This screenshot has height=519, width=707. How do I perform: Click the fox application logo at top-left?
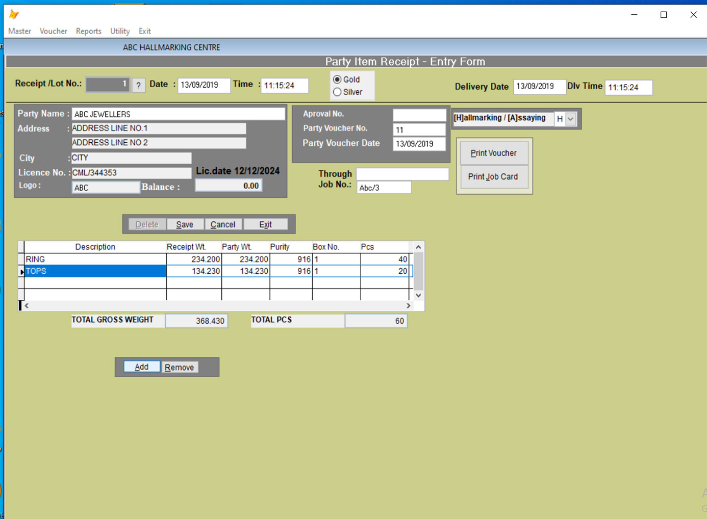tap(14, 15)
